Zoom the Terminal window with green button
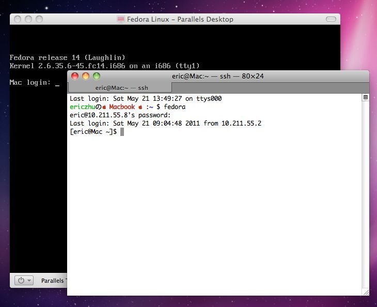The image size is (377, 307). (96, 76)
